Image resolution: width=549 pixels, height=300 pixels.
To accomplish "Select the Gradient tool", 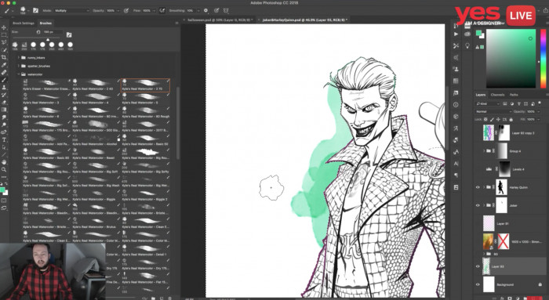I will coord(4,110).
